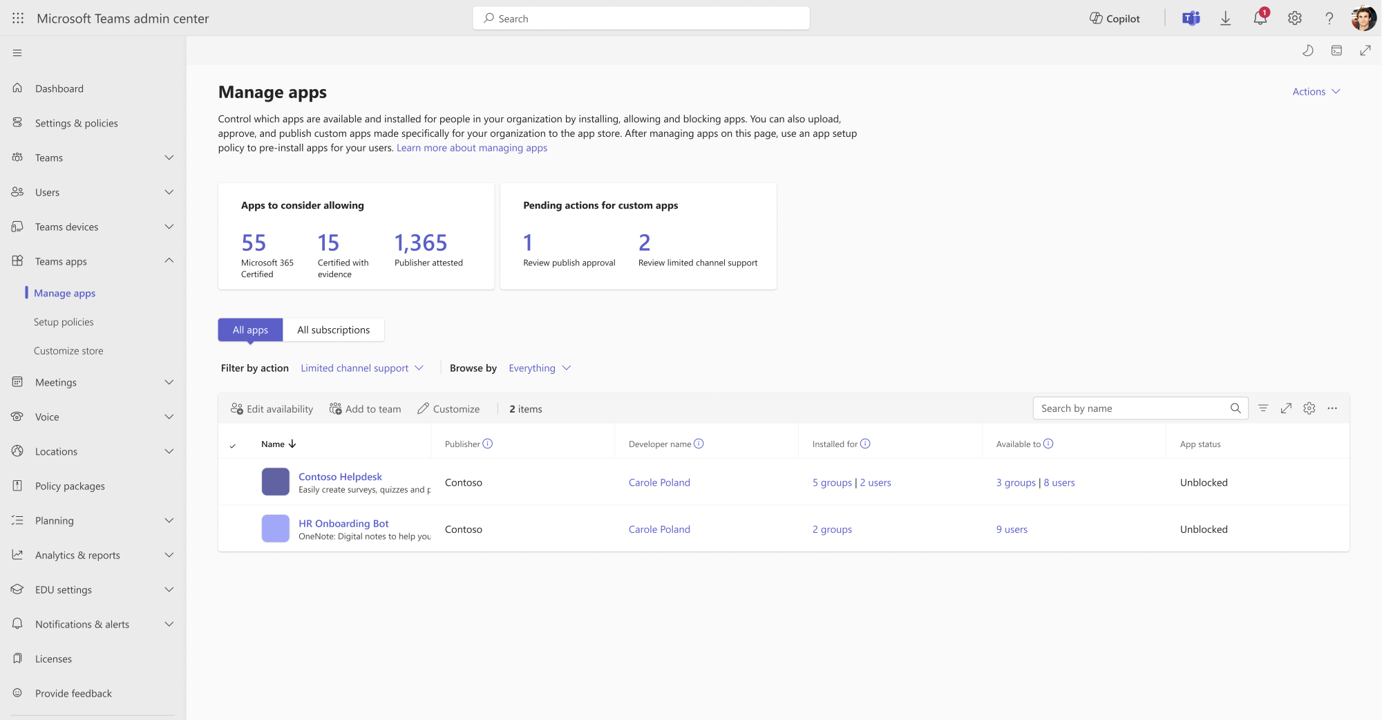Click the Available to info icon
Image resolution: width=1382 pixels, height=720 pixels.
pyautogui.click(x=1048, y=444)
